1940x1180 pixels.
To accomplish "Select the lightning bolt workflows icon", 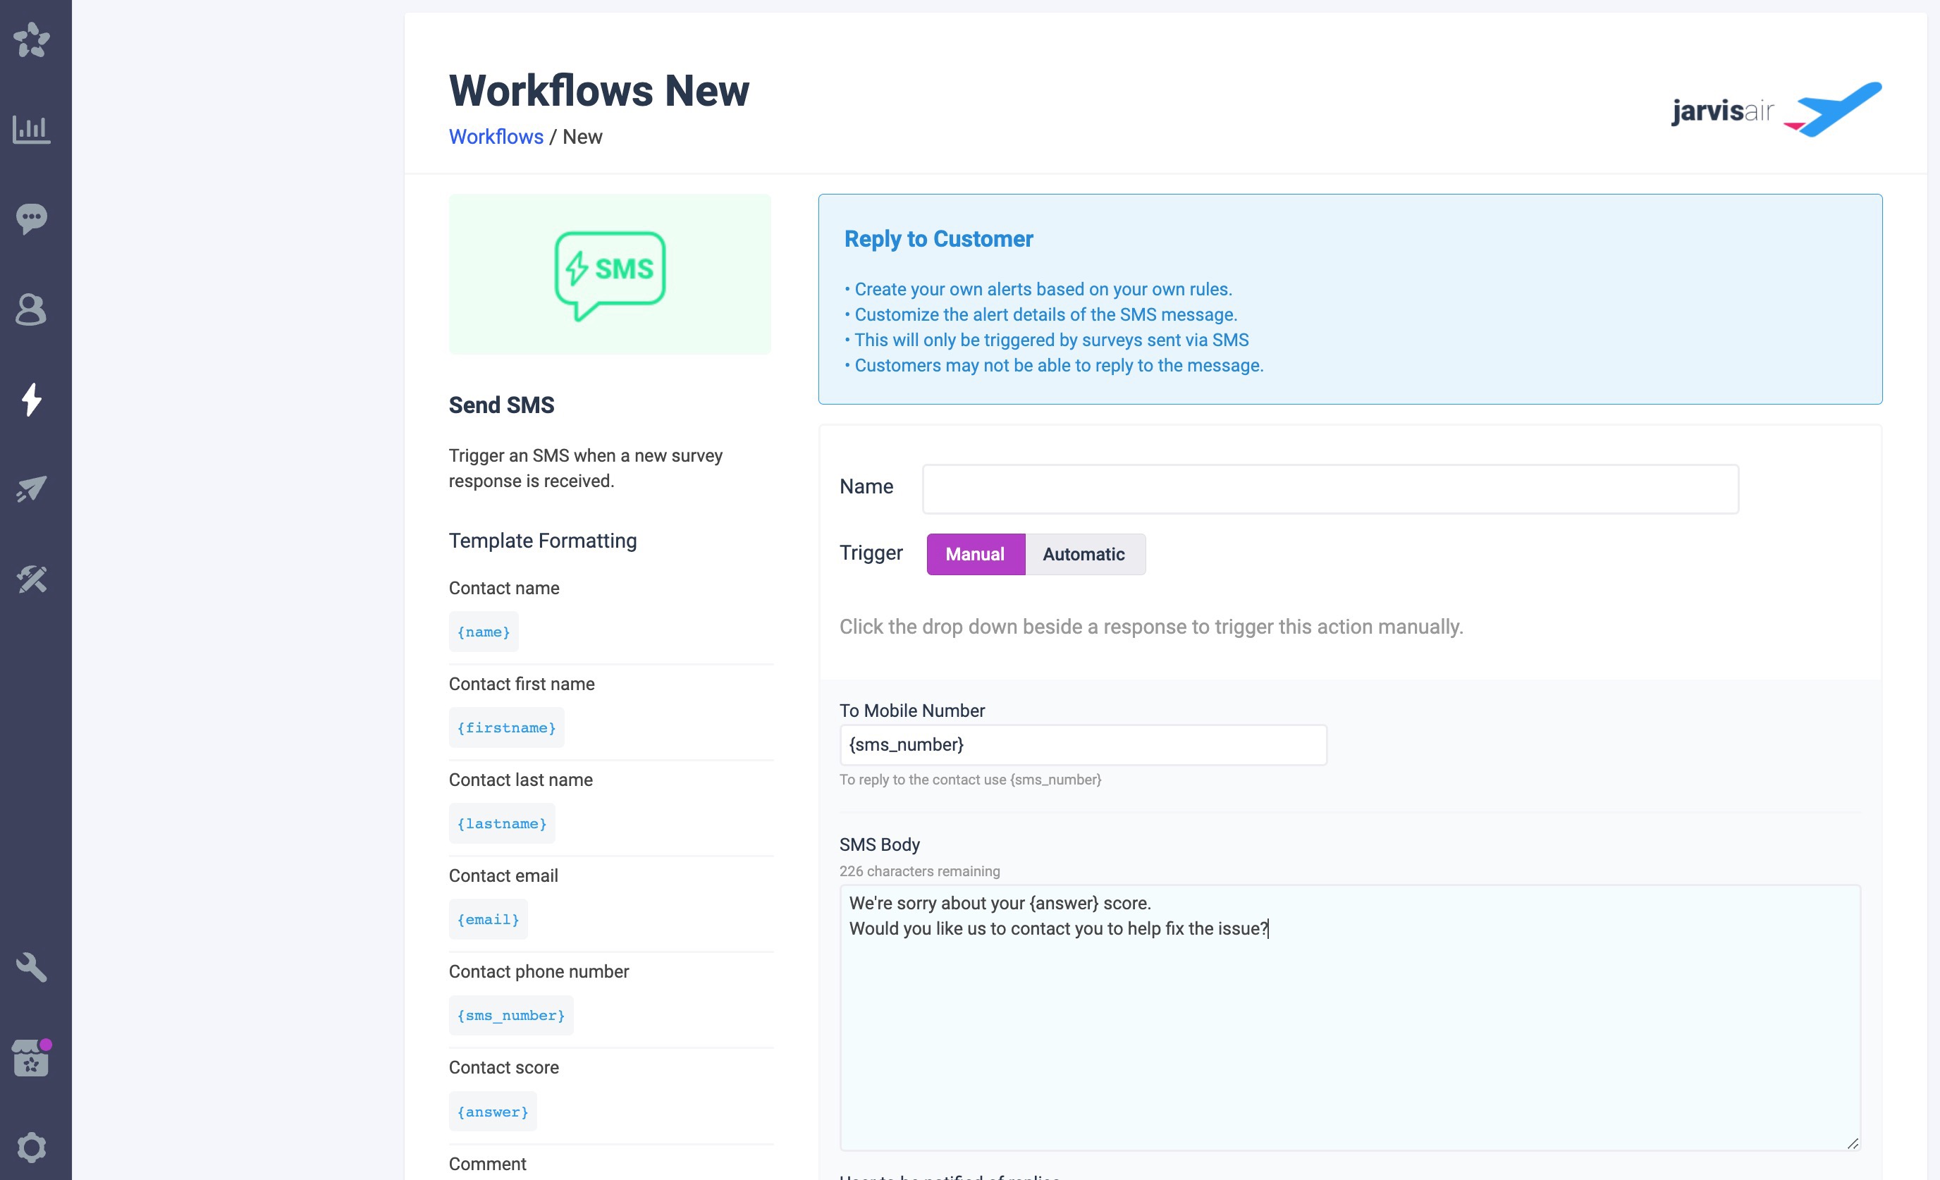I will [x=32, y=399].
